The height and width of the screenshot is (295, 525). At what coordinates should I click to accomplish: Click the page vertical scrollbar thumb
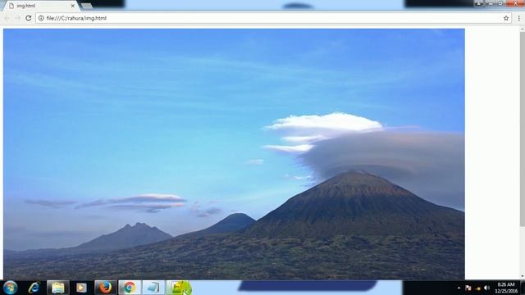(522, 129)
